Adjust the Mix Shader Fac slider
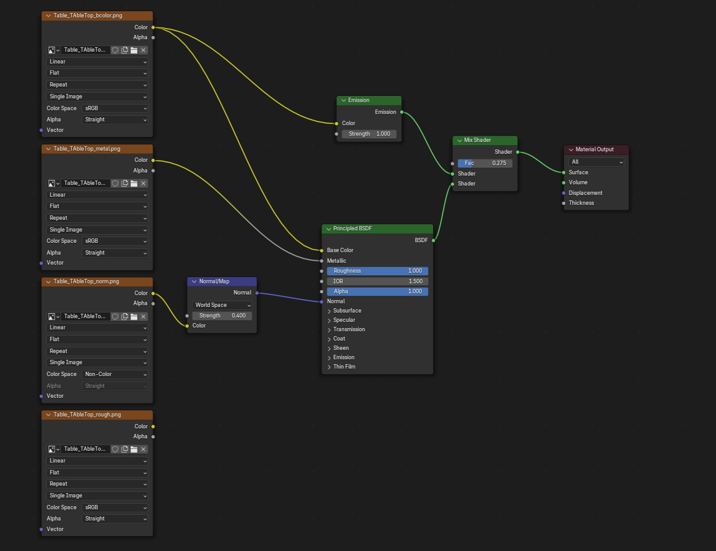The height and width of the screenshot is (551, 716). tap(485, 163)
